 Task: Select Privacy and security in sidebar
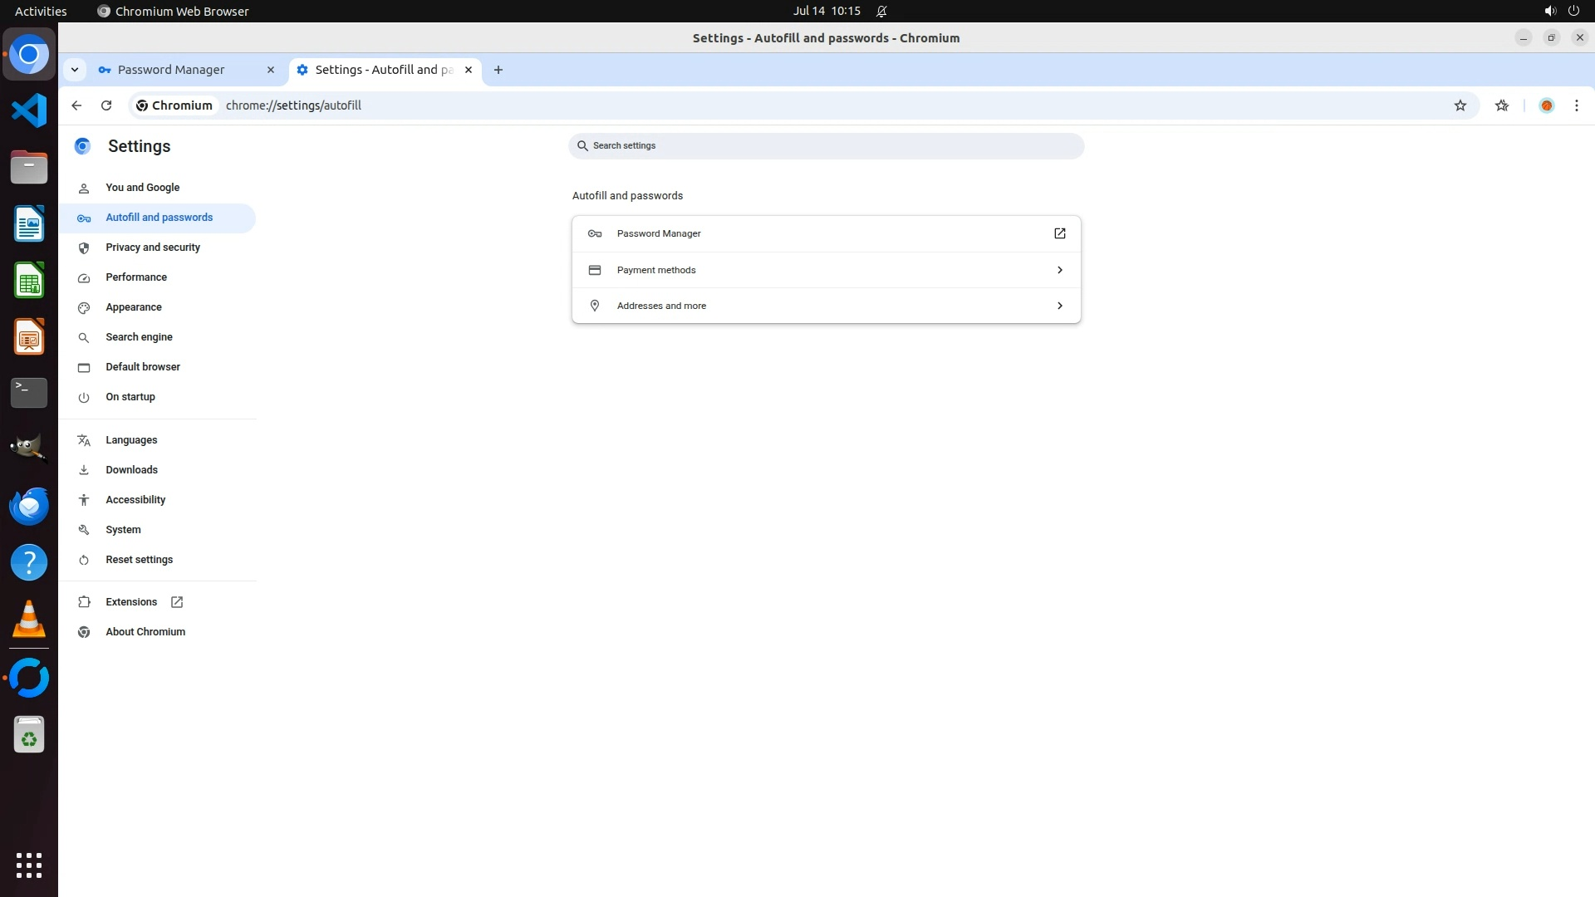153,248
